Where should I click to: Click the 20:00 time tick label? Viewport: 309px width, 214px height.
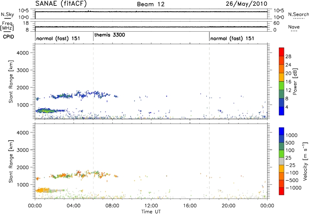[x=229, y=206]
